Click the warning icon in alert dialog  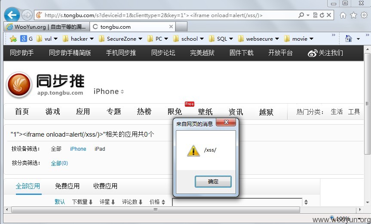click(193, 151)
